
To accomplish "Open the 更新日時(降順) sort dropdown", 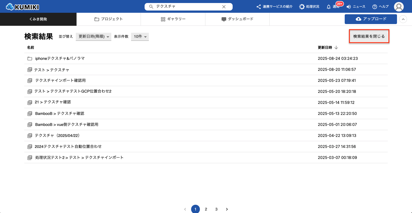I will [94, 37].
